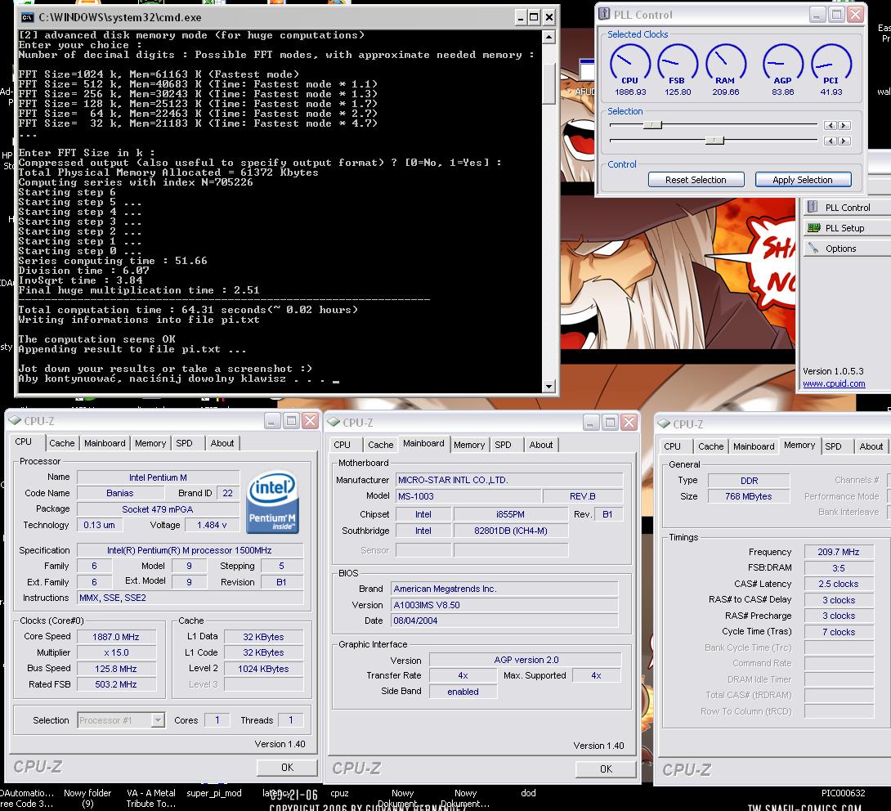Open Options in the PLL sidebar

(846, 249)
